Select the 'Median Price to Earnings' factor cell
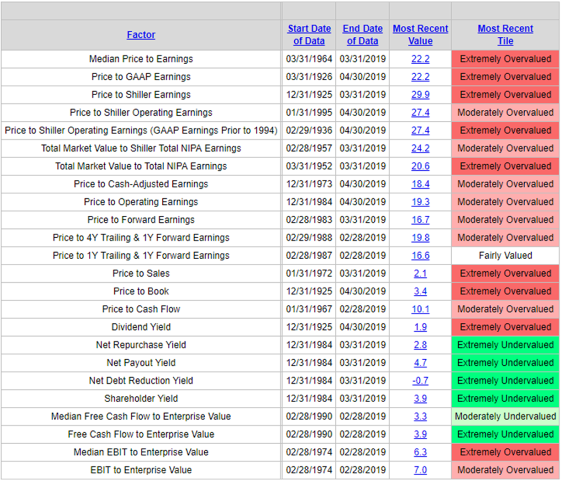This screenshot has height=481, width=562. click(x=141, y=59)
